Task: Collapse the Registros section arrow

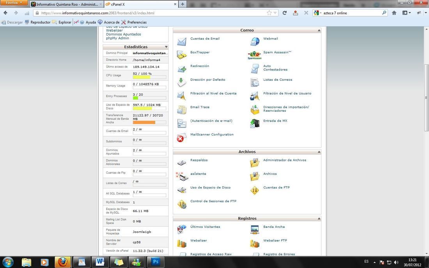Action: (x=319, y=219)
